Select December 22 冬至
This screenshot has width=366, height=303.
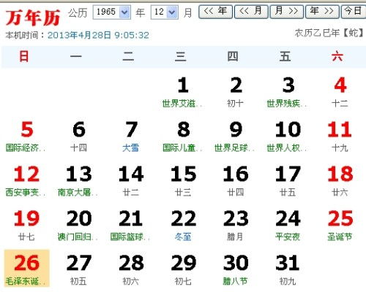pyautogui.click(x=183, y=225)
